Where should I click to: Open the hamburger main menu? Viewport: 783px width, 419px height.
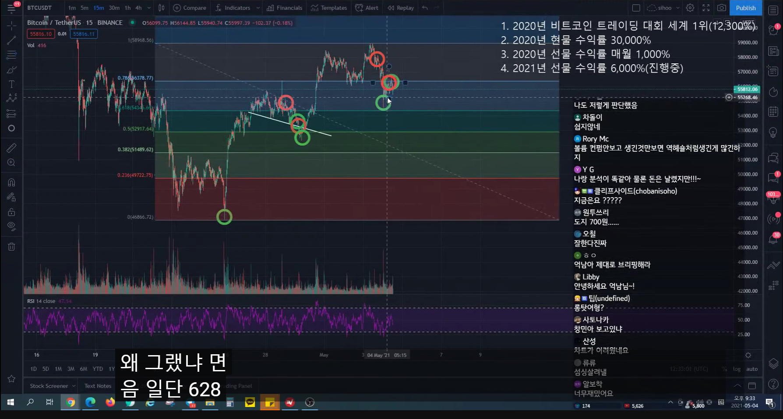click(x=11, y=8)
